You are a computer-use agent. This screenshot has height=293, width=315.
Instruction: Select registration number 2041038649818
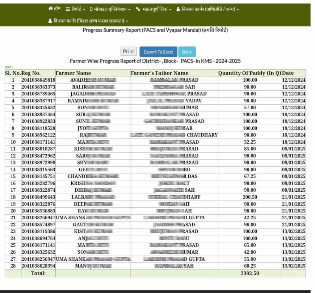(x=38, y=80)
